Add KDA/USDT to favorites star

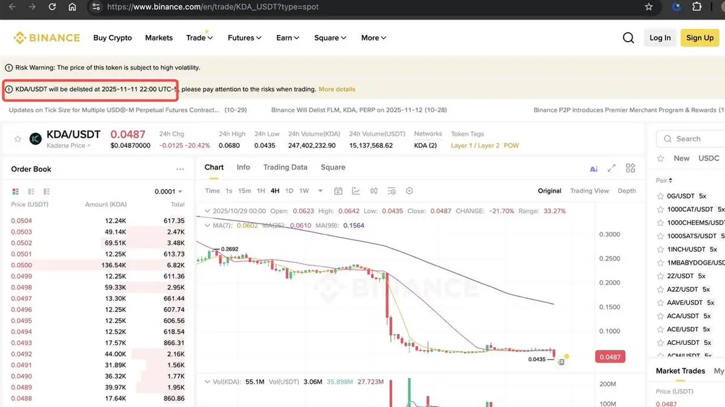coord(18,139)
